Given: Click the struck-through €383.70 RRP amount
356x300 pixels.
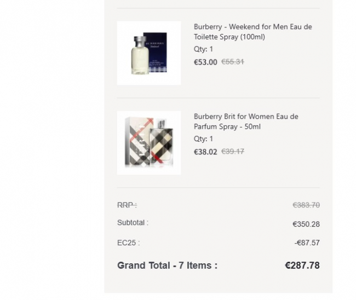Looking at the screenshot, I should pyautogui.click(x=306, y=205).
